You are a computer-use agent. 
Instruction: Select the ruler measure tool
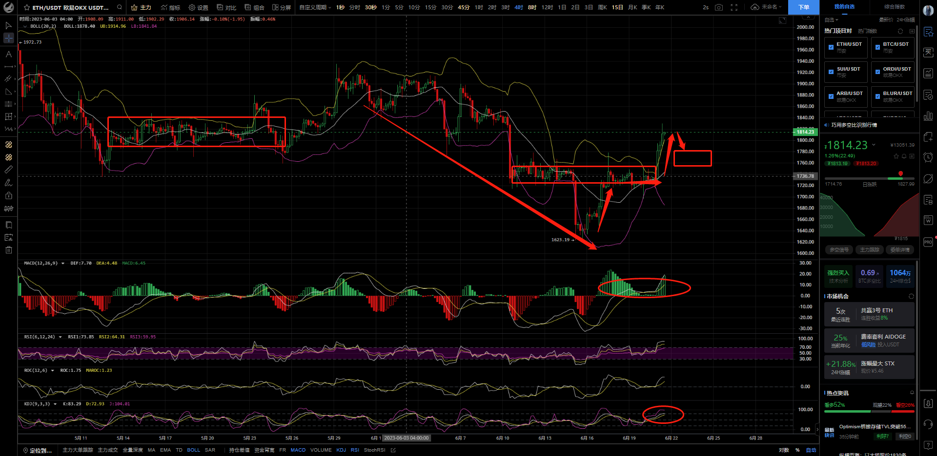pos(8,170)
